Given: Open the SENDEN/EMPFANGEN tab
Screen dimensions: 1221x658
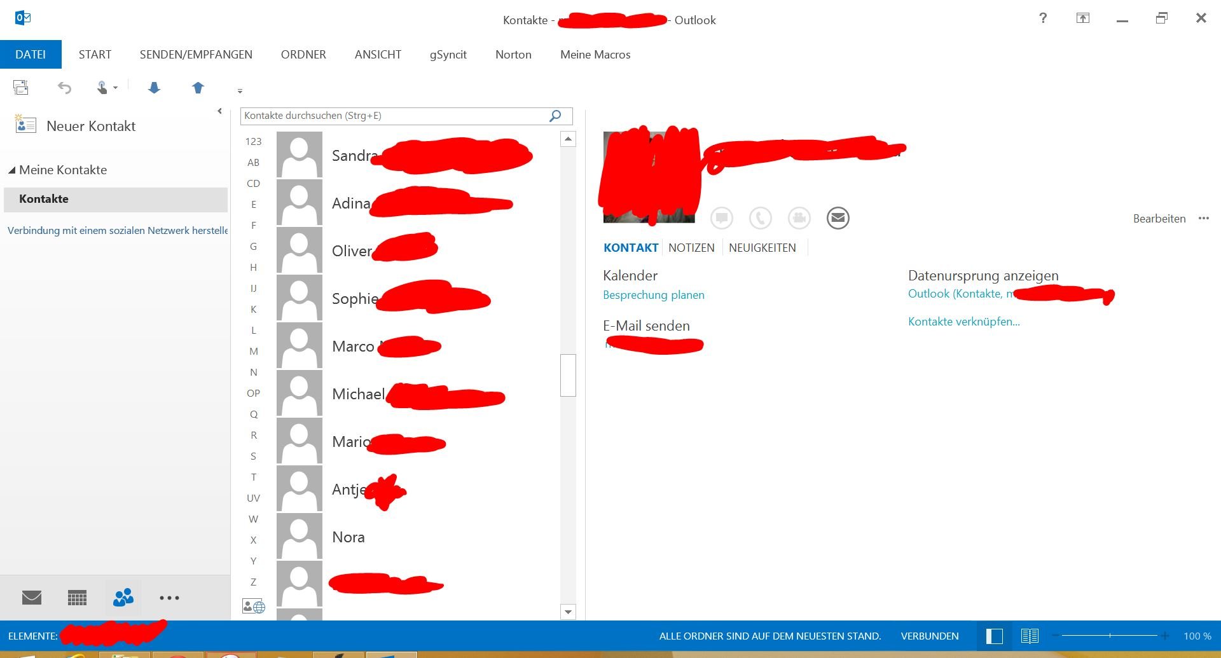Looking at the screenshot, I should pyautogui.click(x=196, y=55).
